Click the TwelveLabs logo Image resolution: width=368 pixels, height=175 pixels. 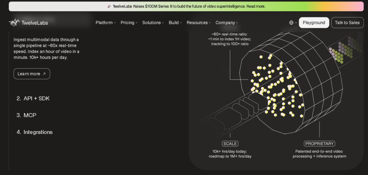[x=28, y=23]
